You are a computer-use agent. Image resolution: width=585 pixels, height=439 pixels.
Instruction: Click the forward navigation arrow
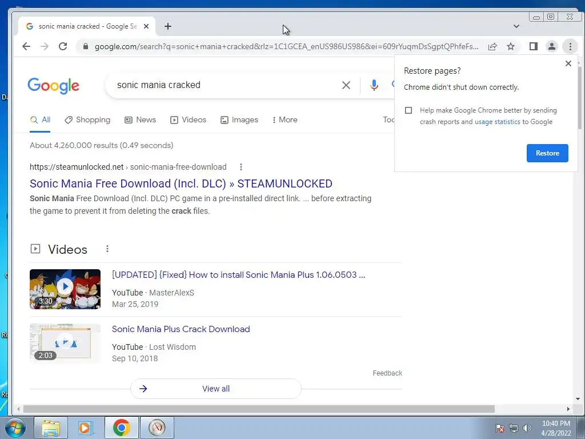coord(45,46)
